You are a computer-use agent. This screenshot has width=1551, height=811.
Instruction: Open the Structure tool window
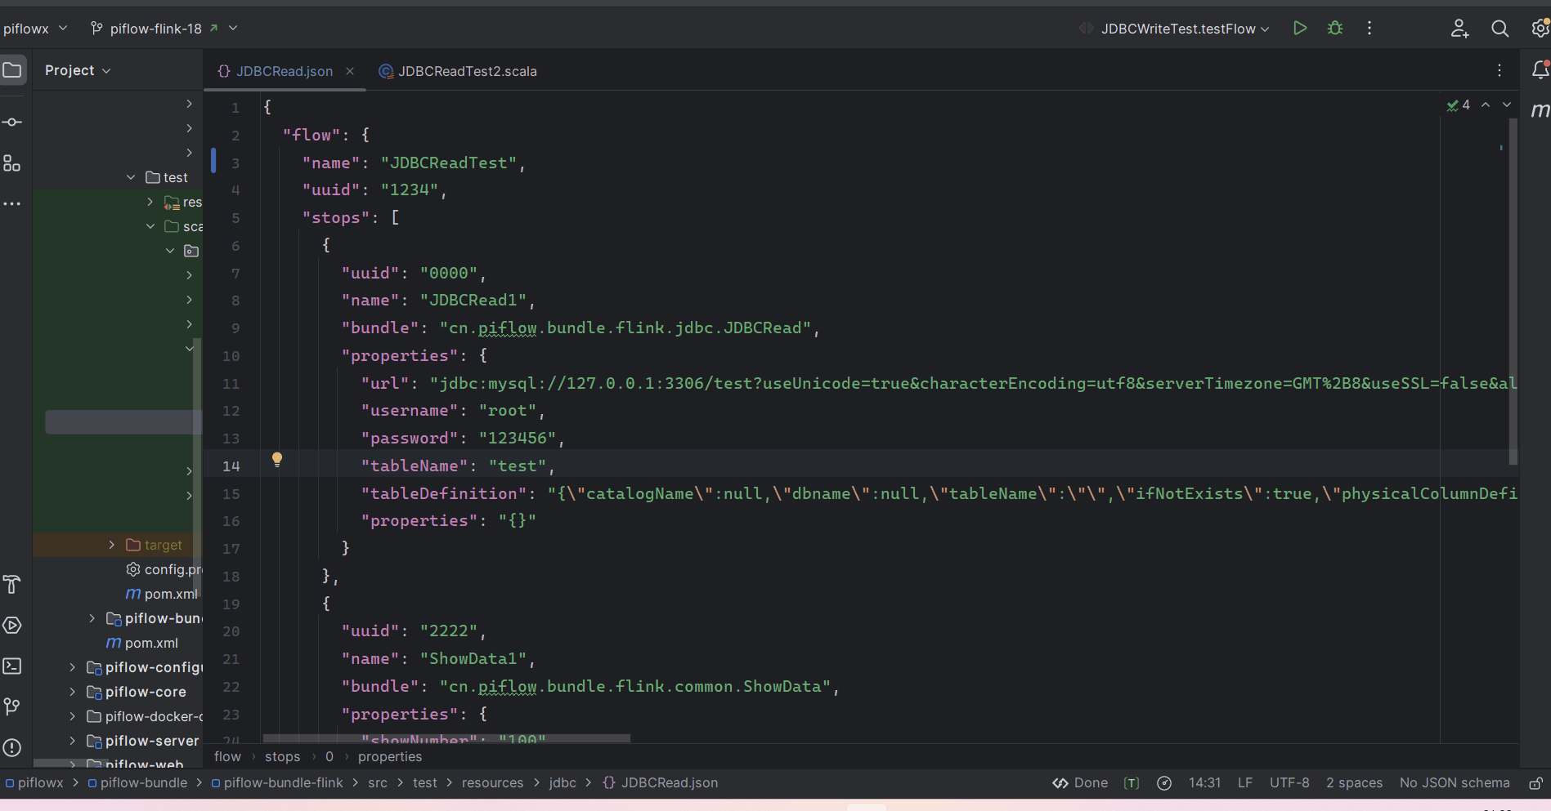click(x=12, y=163)
